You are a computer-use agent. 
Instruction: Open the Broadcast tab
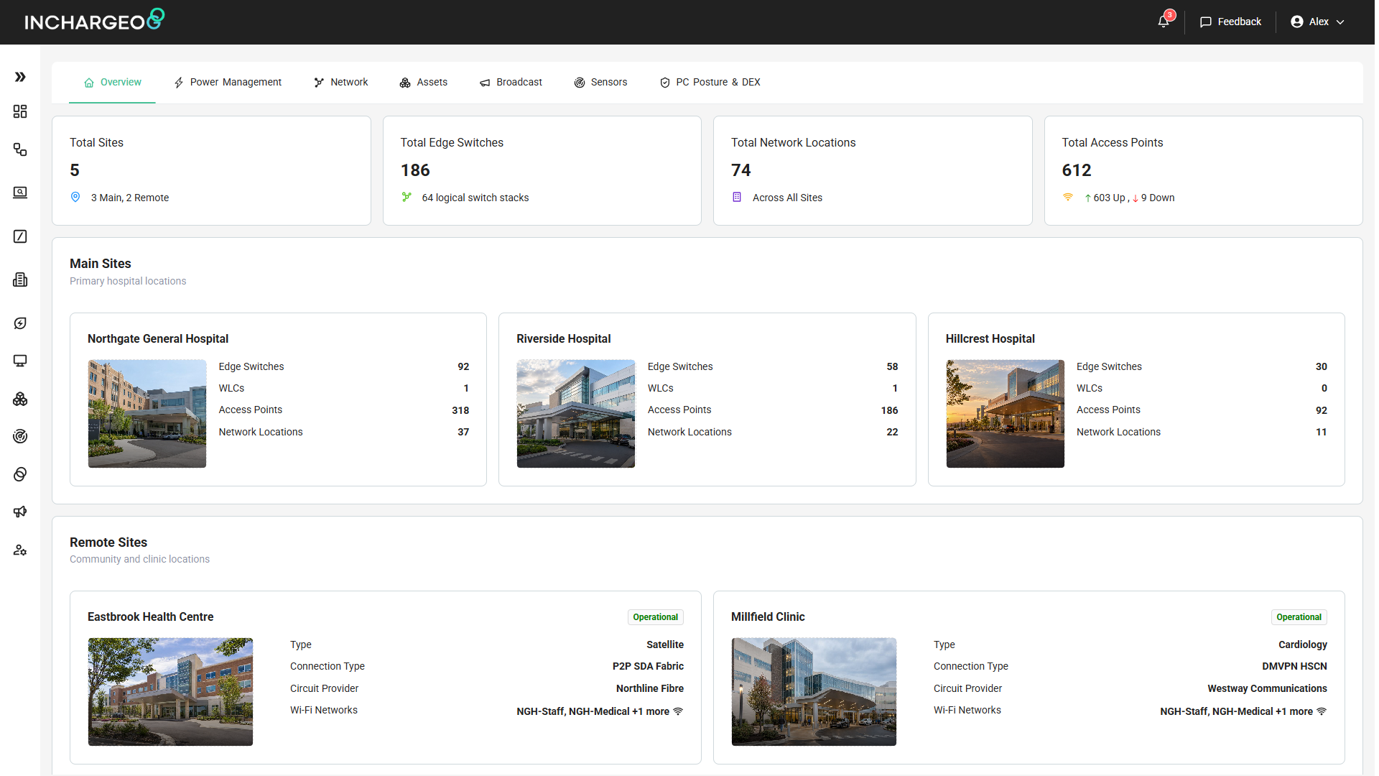pyautogui.click(x=511, y=83)
